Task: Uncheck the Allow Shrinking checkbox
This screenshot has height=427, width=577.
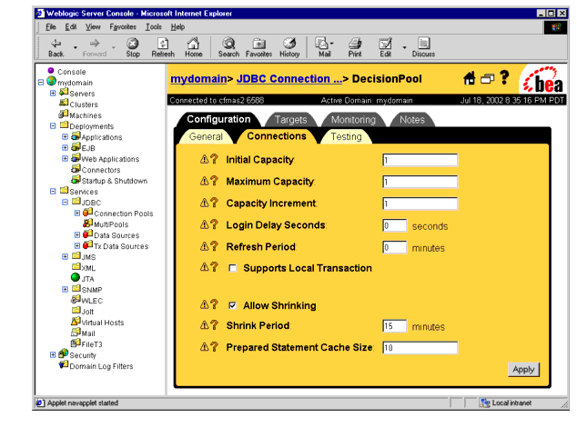Action: click(233, 305)
